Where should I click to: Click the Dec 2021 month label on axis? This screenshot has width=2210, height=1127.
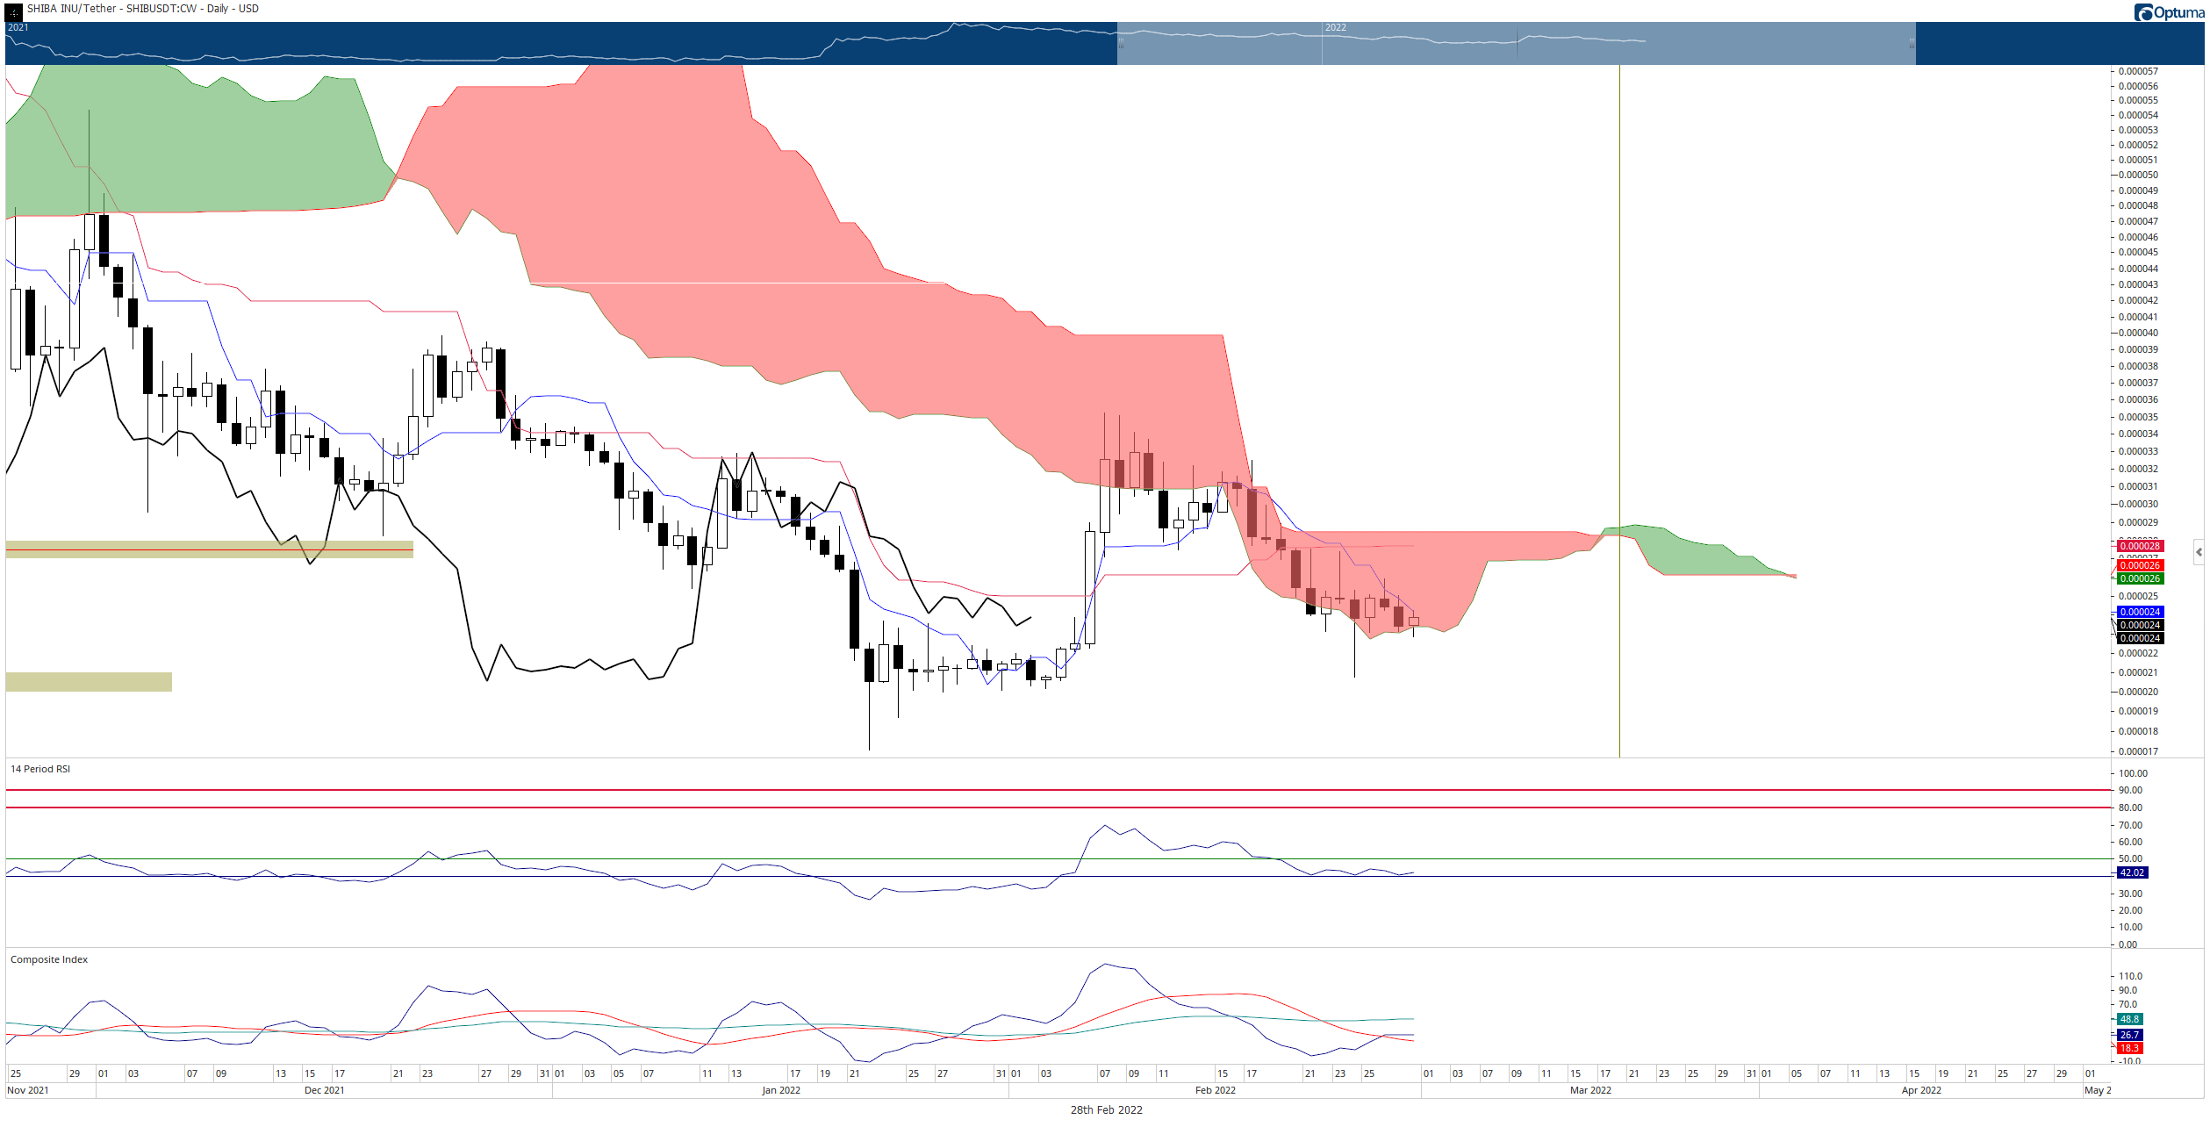[x=324, y=1090]
